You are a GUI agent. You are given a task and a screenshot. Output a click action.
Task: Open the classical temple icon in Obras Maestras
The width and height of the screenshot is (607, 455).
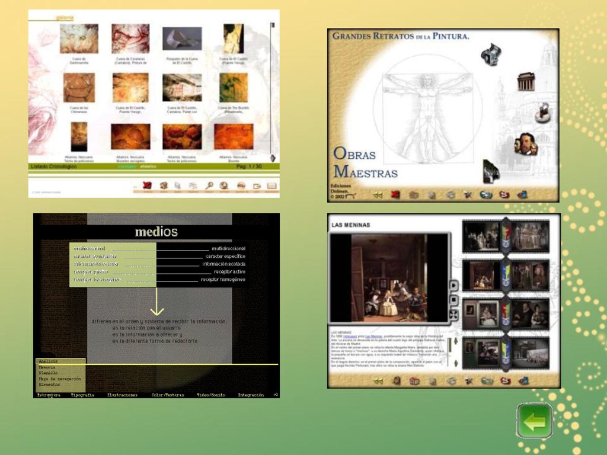point(526,82)
